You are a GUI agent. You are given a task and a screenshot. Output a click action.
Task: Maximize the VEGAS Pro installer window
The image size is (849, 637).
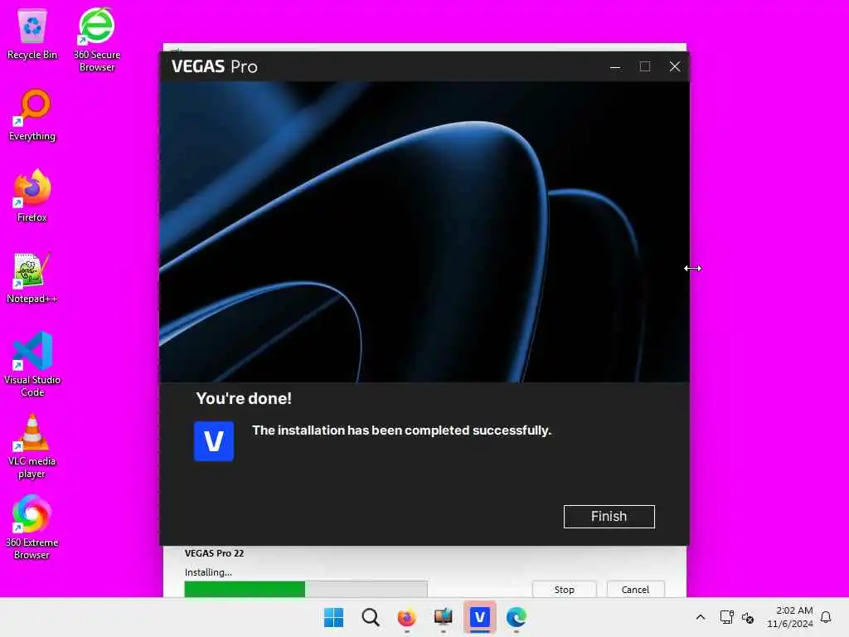(x=644, y=66)
